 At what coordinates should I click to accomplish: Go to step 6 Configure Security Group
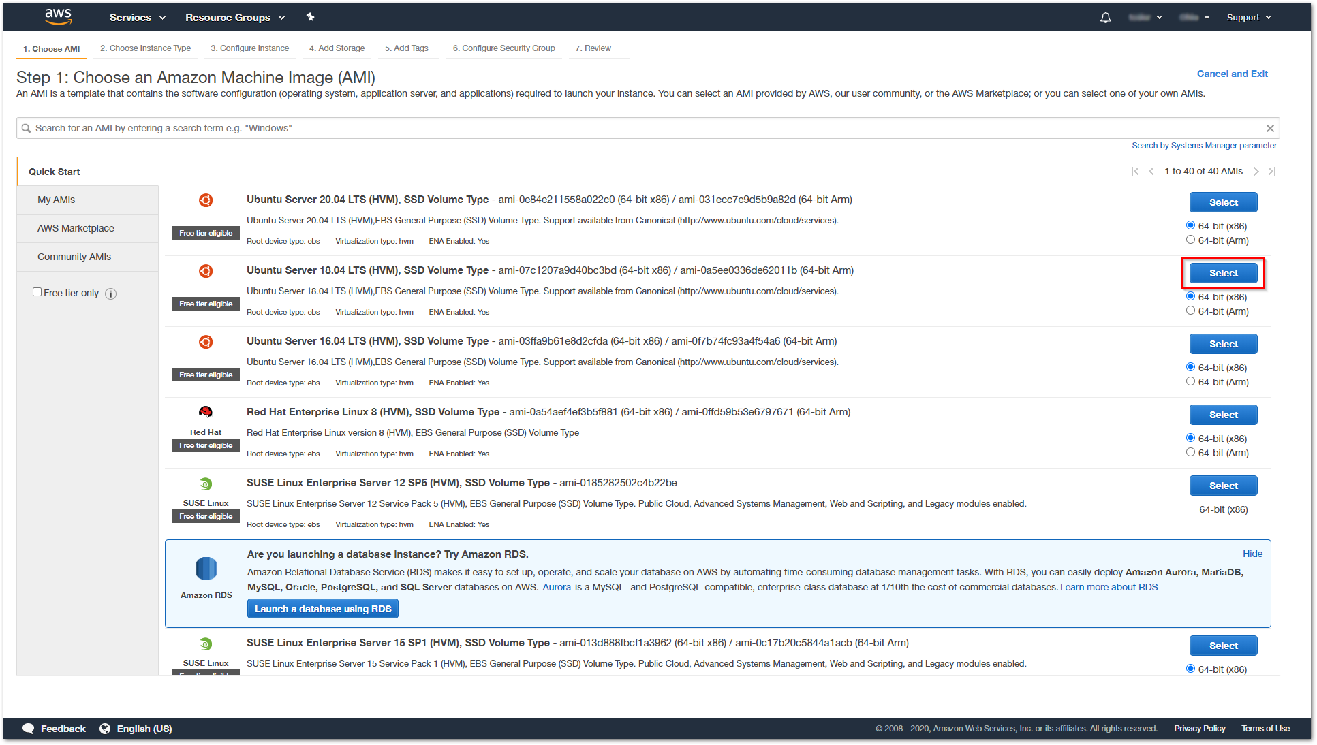tap(503, 48)
